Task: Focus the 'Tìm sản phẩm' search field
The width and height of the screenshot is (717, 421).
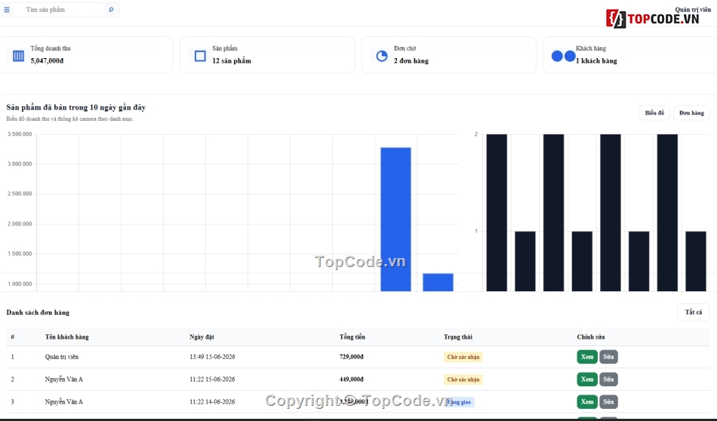Action: [64, 10]
